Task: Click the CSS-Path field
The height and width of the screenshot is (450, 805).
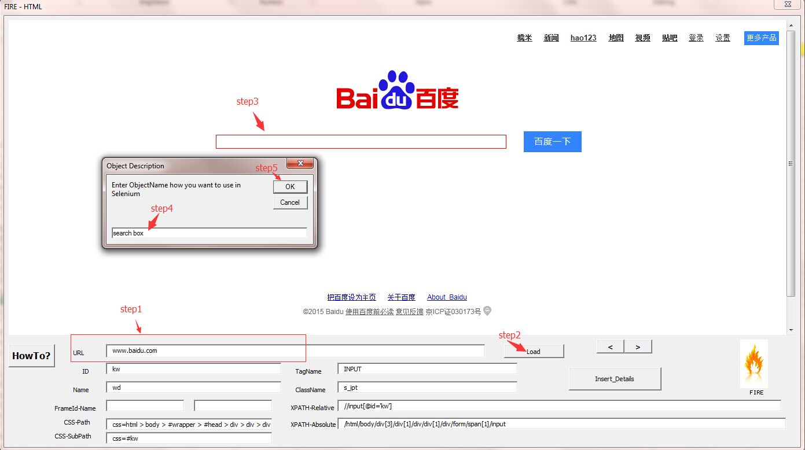Action: click(x=189, y=424)
